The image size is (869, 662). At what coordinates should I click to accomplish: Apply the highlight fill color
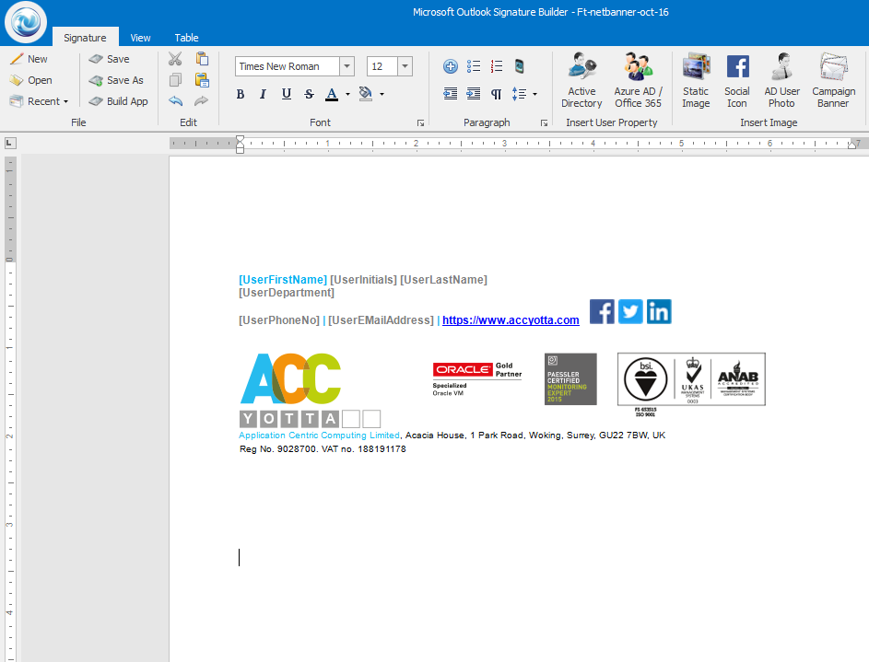[365, 94]
